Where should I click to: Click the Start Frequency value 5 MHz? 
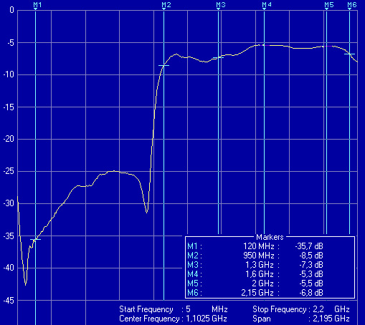point(207,309)
